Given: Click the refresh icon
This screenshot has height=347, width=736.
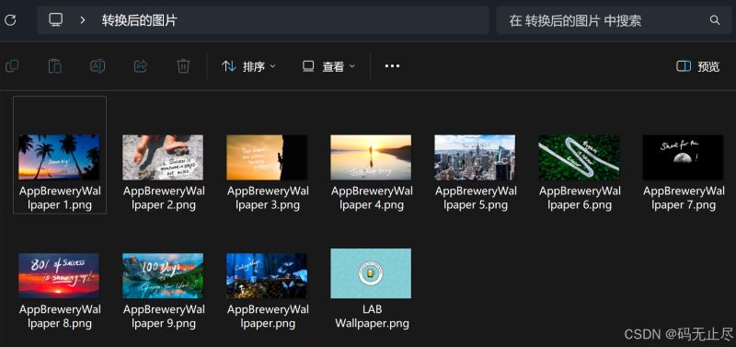Looking at the screenshot, I should (x=10, y=19).
